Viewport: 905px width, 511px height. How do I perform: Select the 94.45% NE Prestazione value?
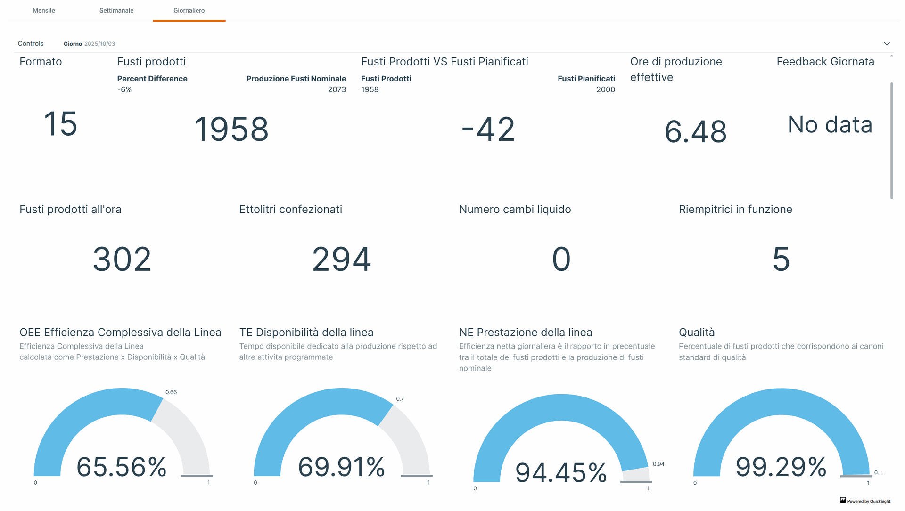click(561, 472)
